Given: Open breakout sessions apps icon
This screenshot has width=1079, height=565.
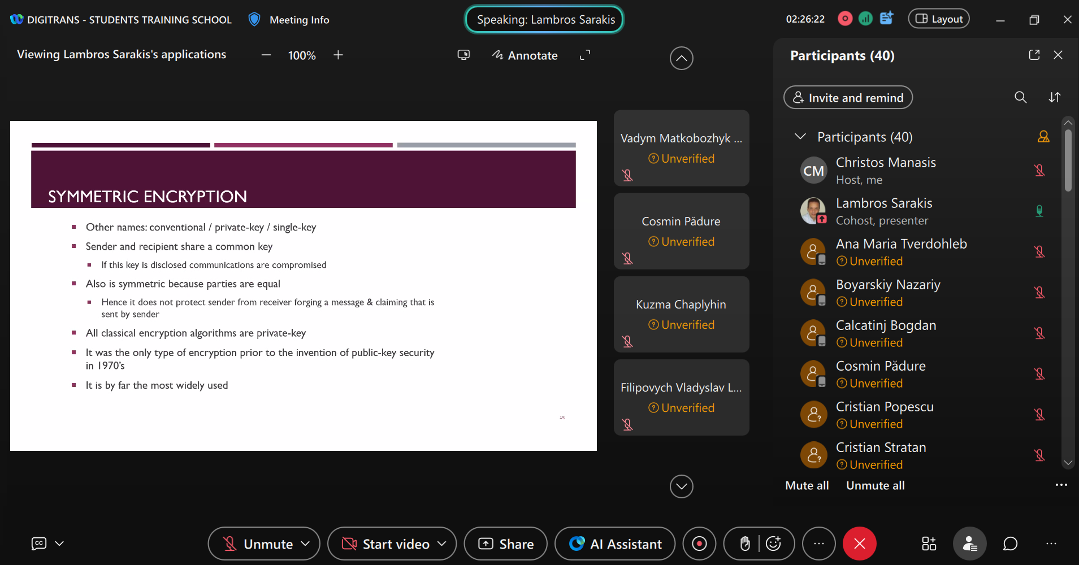Looking at the screenshot, I should pos(929,544).
